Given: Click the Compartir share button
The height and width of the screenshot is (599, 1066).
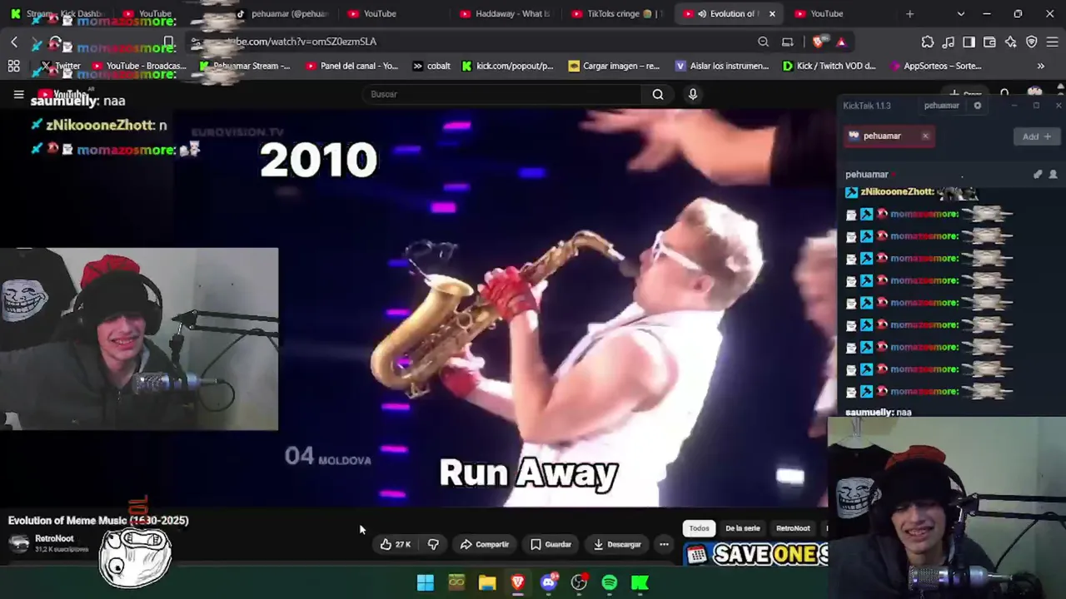Looking at the screenshot, I should click(484, 544).
